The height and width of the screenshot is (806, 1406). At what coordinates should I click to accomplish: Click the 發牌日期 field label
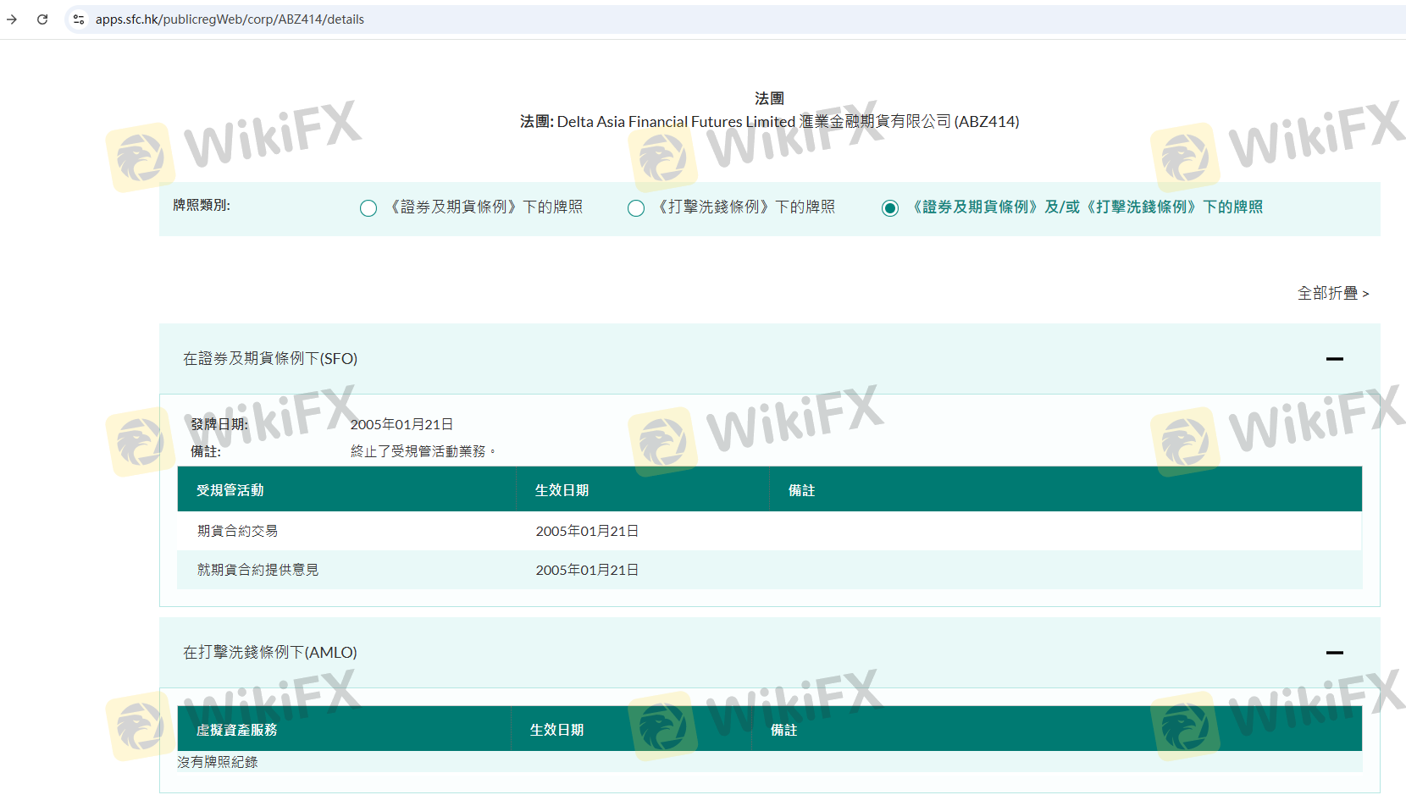tap(219, 424)
